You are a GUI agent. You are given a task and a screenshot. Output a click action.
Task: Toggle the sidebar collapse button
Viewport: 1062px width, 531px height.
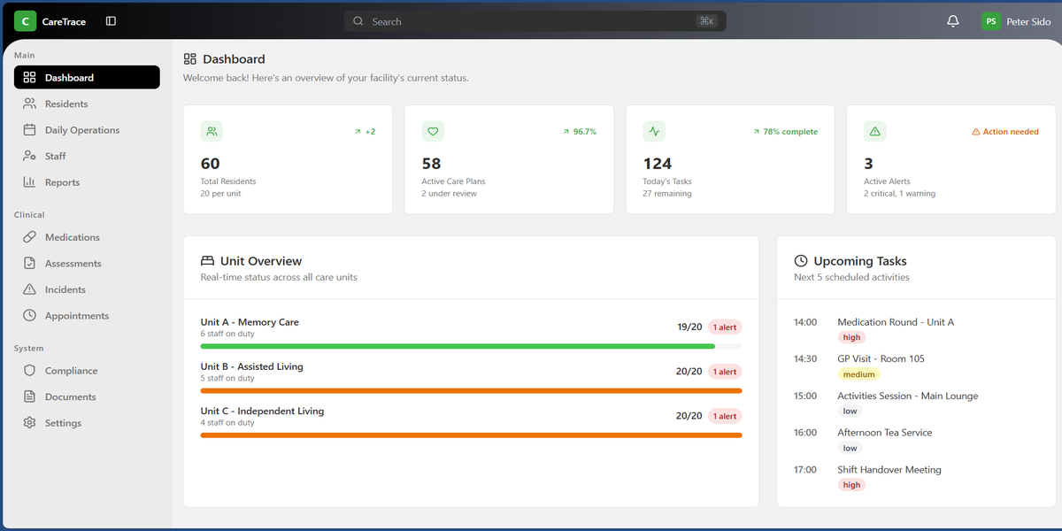tap(111, 21)
